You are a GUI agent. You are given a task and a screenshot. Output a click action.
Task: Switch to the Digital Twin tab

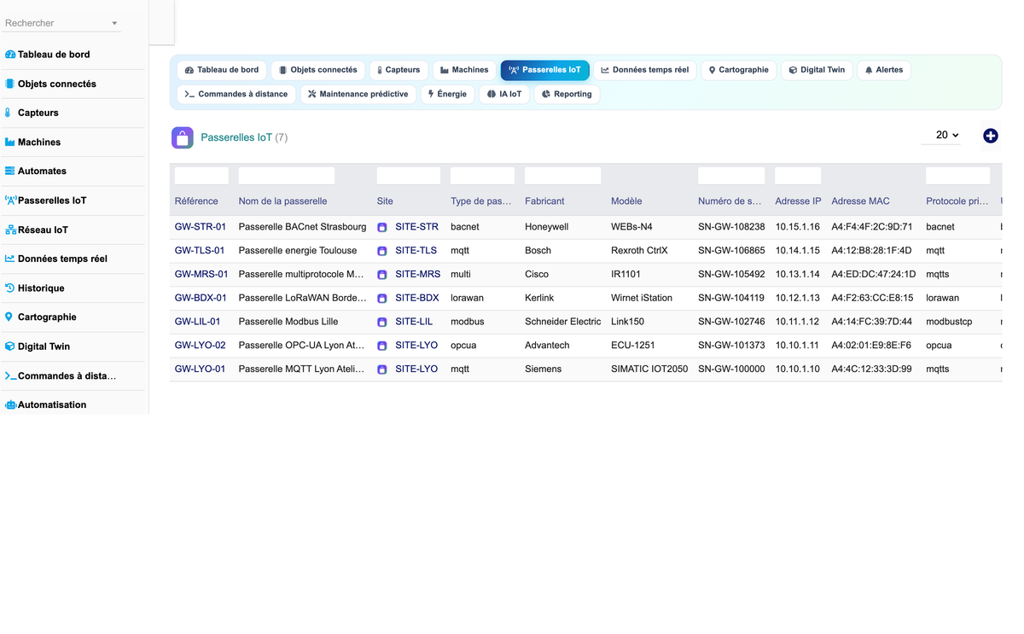(x=817, y=70)
